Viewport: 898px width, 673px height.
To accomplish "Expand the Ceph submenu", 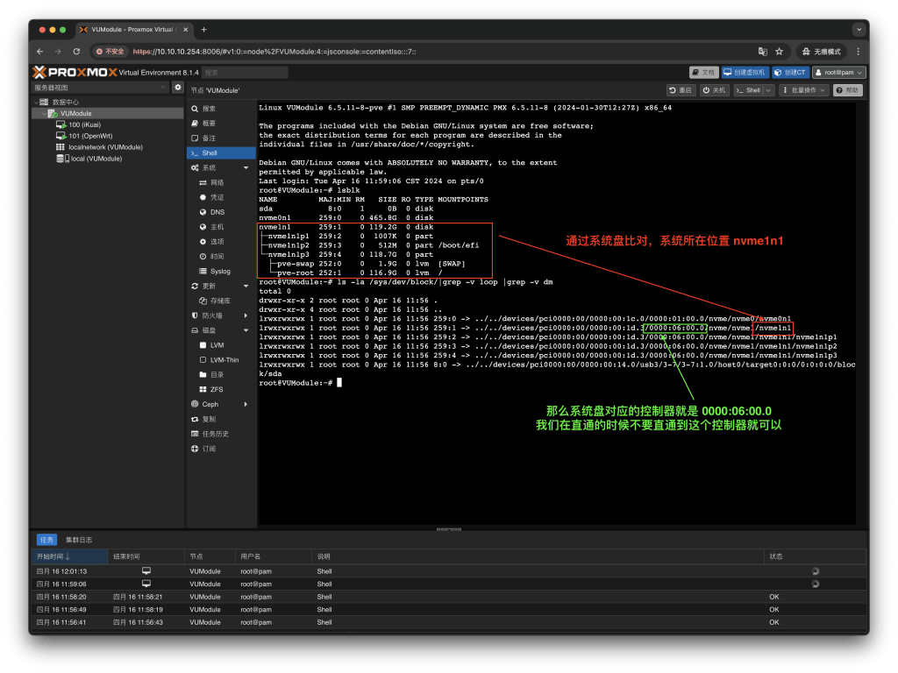I will 246,404.
